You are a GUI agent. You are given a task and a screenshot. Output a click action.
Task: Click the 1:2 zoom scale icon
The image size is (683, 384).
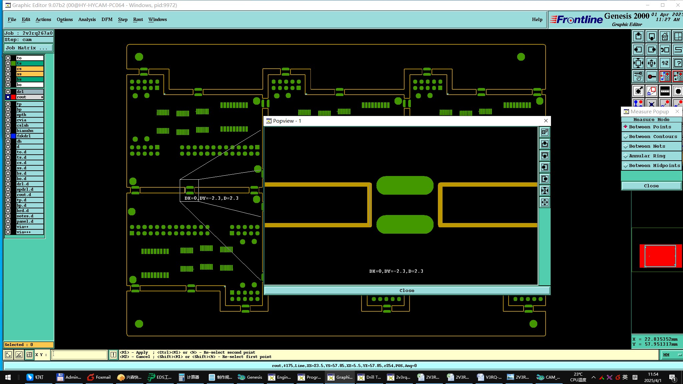coord(665,63)
